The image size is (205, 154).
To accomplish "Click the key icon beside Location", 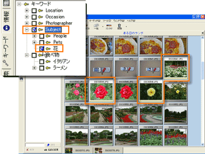I will [x=41, y=11].
